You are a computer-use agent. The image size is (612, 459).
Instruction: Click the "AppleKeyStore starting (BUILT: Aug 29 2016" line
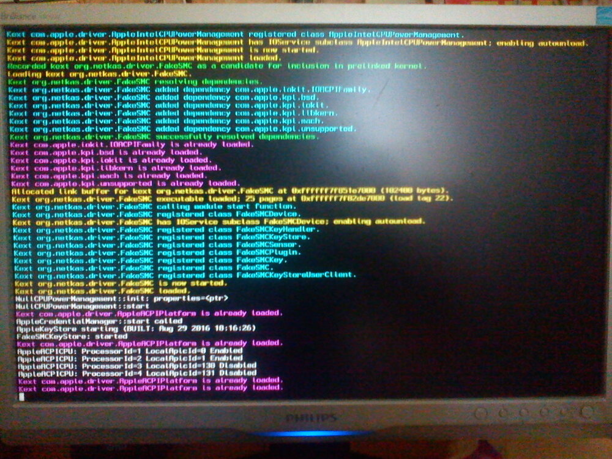click(135, 328)
